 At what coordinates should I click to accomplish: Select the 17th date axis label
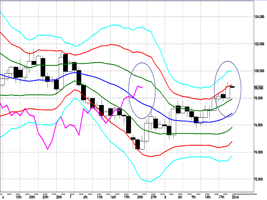pos(221,197)
